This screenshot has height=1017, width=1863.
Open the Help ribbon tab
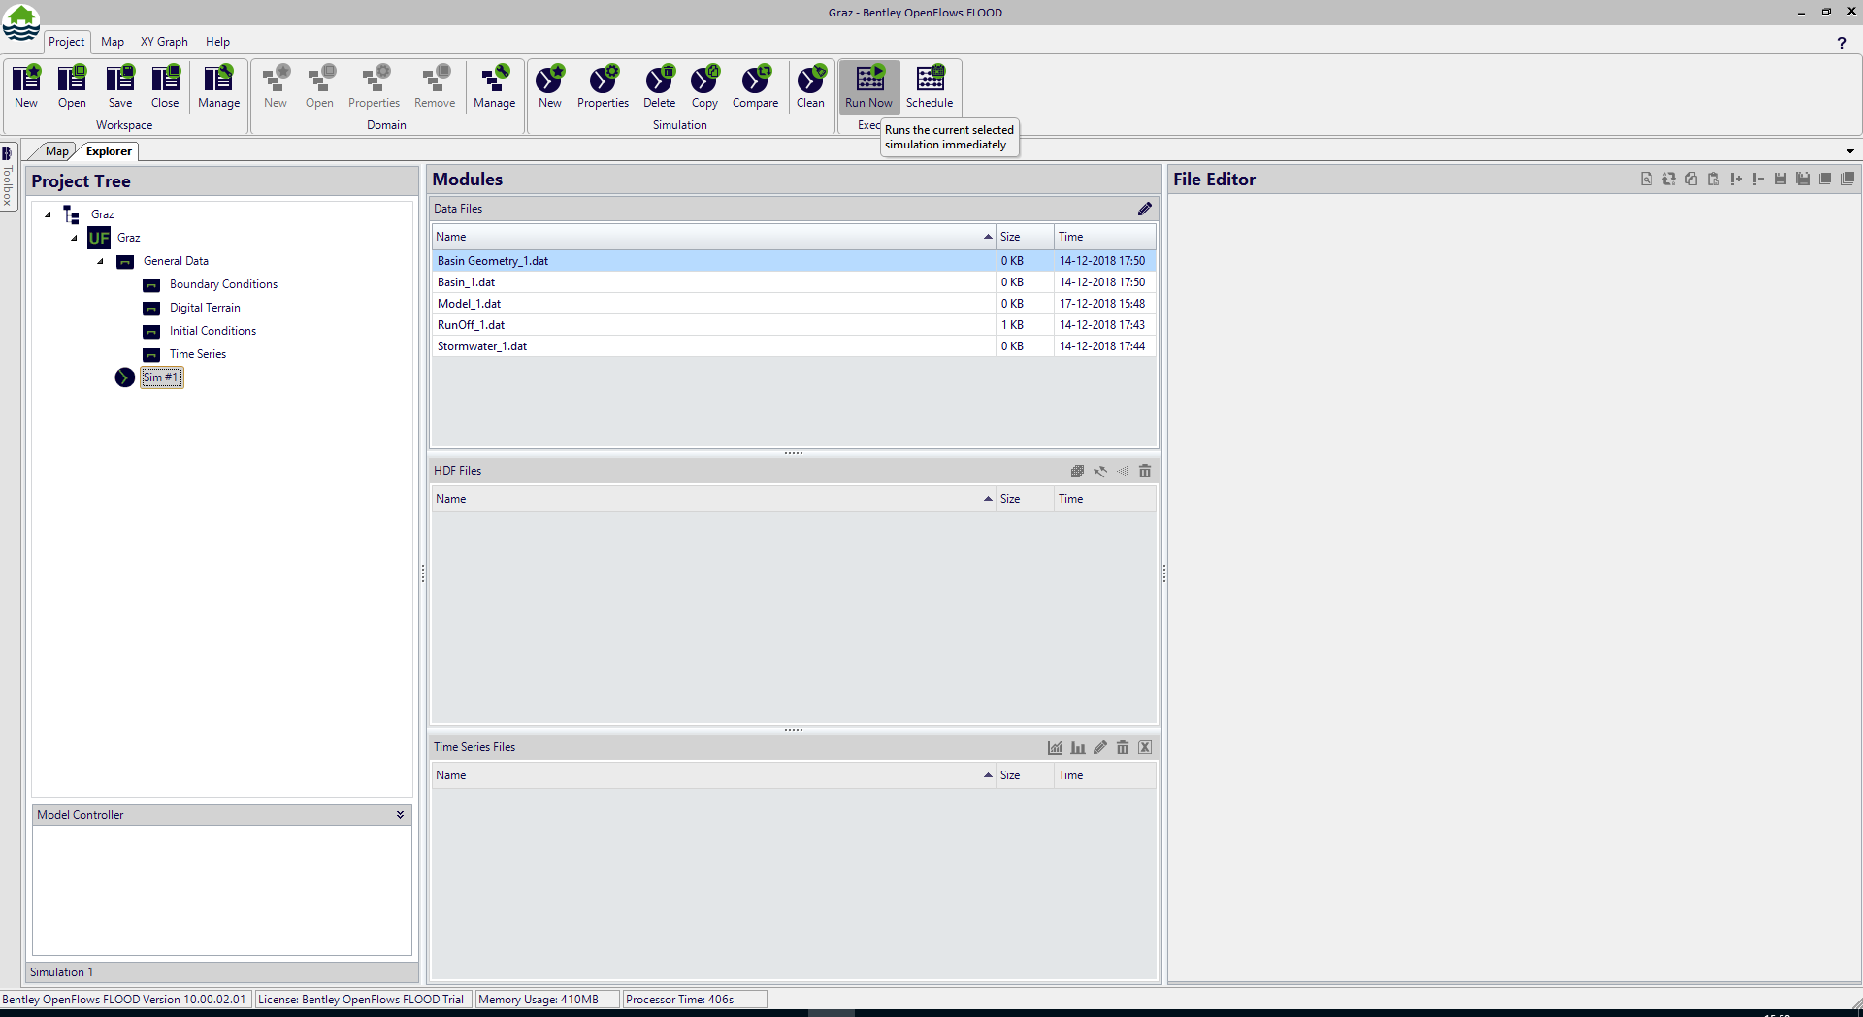pyautogui.click(x=217, y=42)
